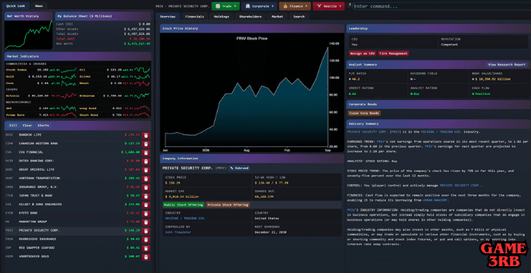Delete Manhattan Group from the watchlist

146,222
